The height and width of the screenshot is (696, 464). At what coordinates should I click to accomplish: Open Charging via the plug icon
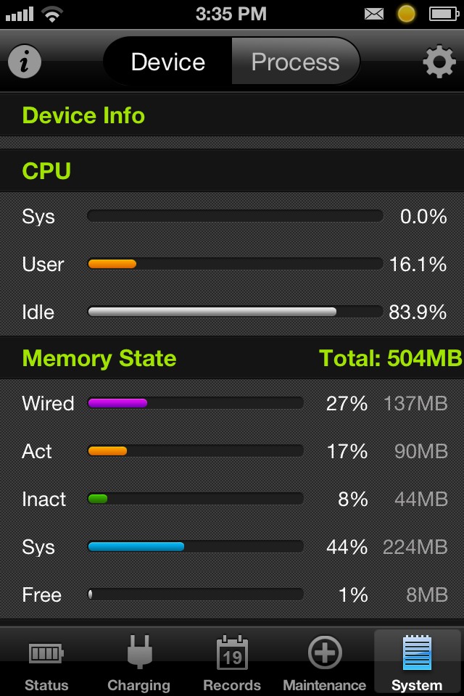[138, 652]
